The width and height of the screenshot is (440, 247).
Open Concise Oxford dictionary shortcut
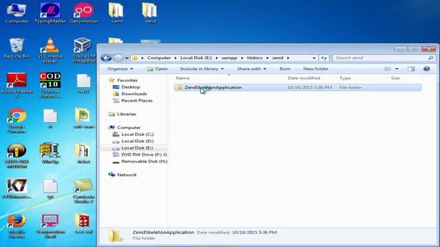pos(50,85)
